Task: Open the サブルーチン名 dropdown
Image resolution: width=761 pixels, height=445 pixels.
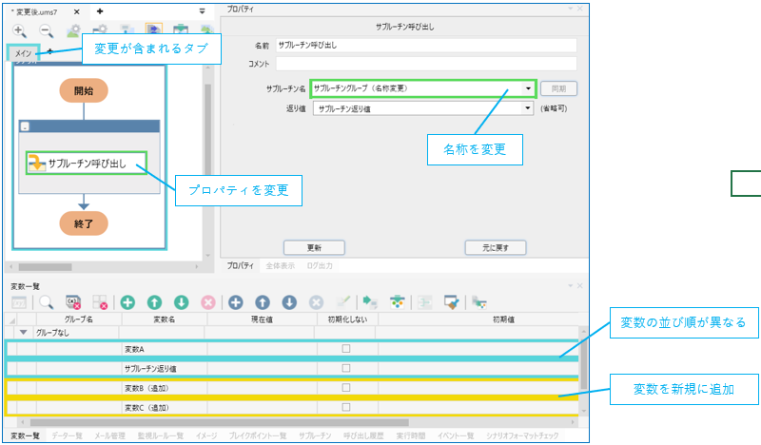Action: coord(528,88)
